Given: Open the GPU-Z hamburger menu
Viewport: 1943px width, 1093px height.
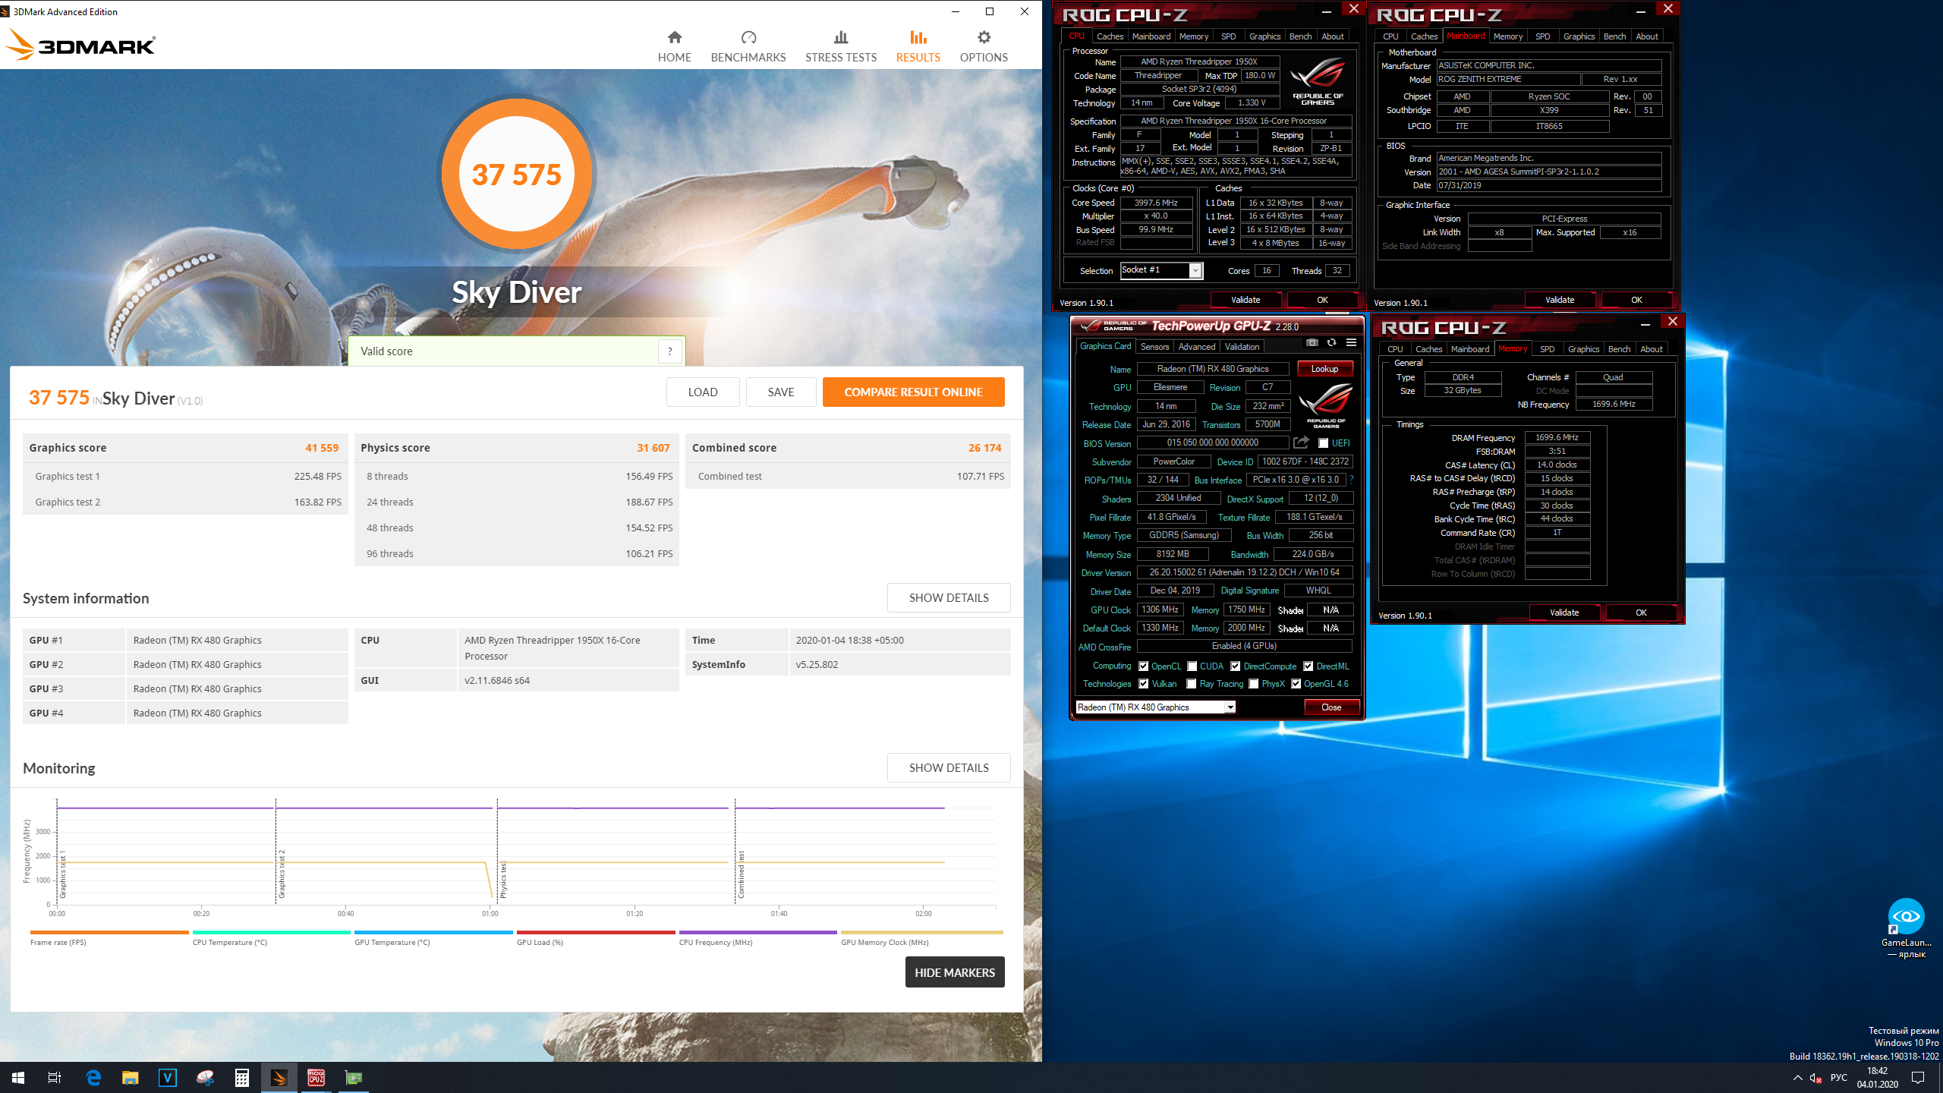Looking at the screenshot, I should 1352,343.
